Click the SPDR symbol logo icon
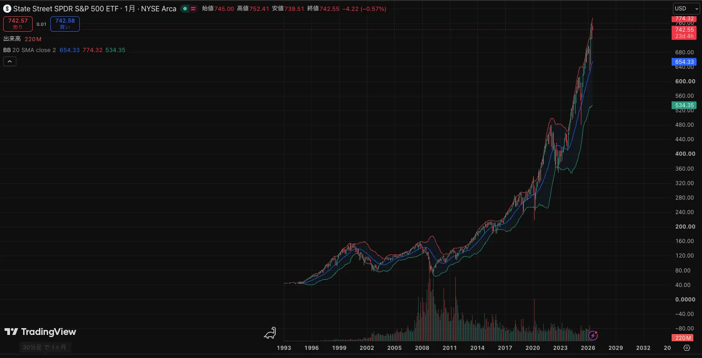Image resolution: width=702 pixels, height=358 pixels. coord(7,9)
